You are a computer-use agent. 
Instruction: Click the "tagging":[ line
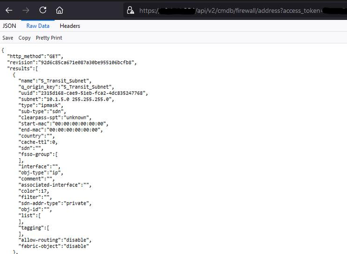pyautogui.click(x=34, y=228)
